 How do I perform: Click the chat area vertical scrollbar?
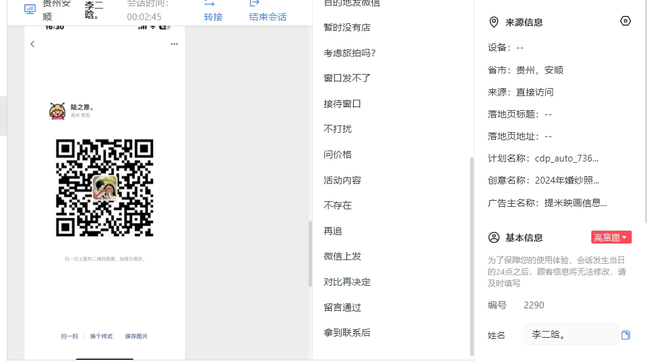(x=310, y=254)
